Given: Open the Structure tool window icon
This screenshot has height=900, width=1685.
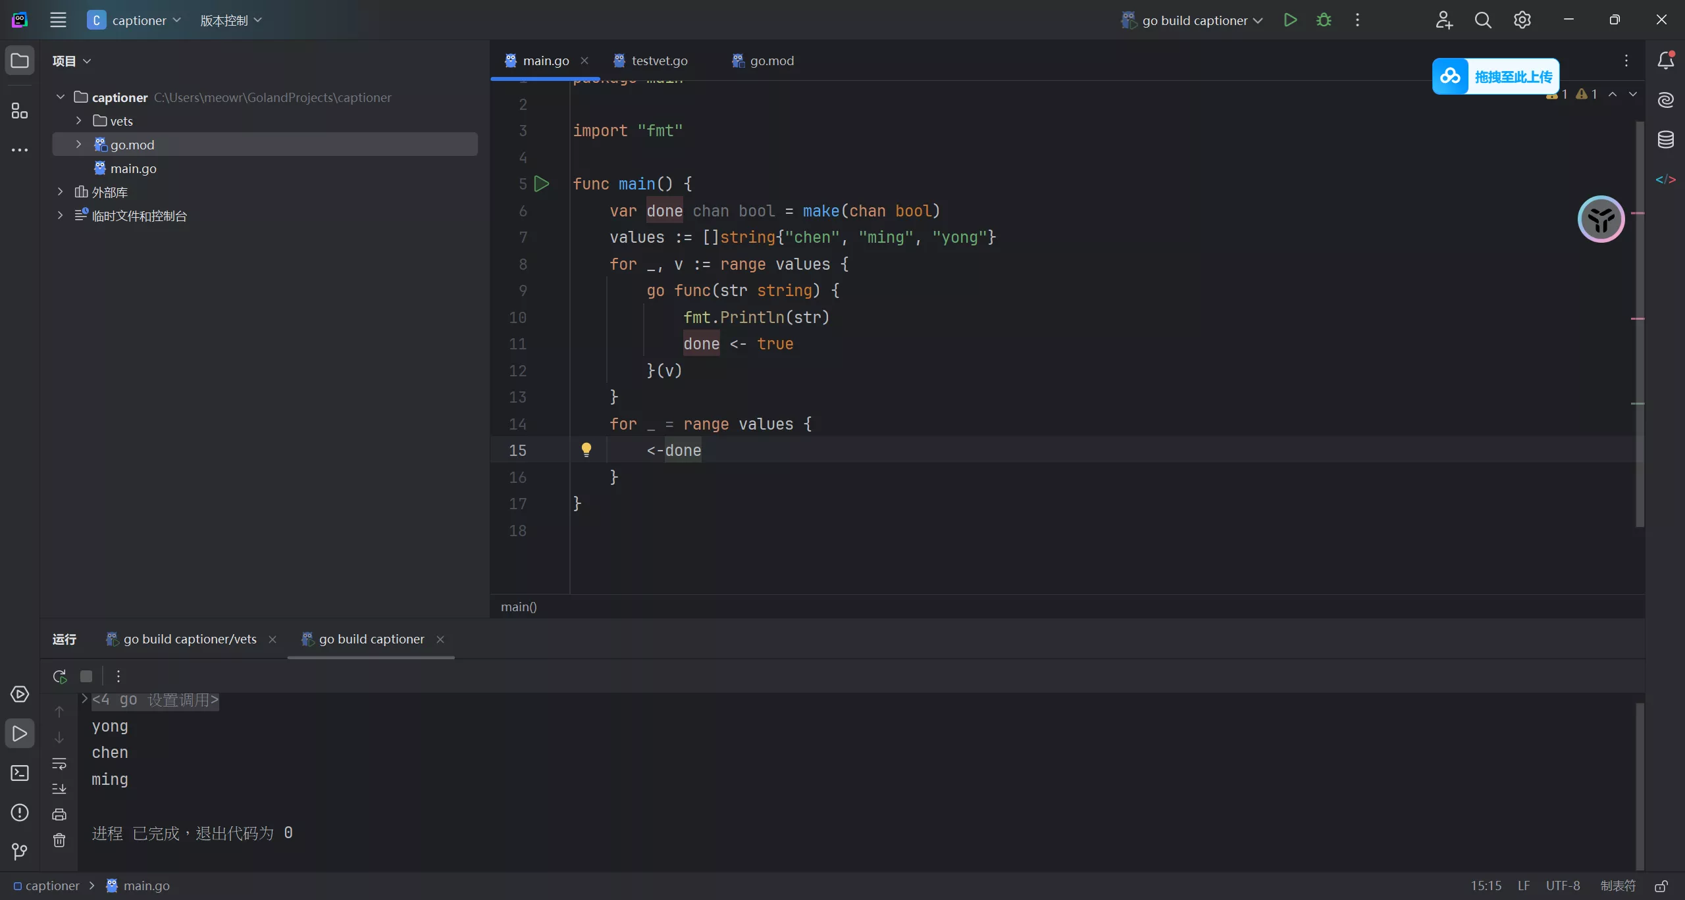Looking at the screenshot, I should point(20,111).
